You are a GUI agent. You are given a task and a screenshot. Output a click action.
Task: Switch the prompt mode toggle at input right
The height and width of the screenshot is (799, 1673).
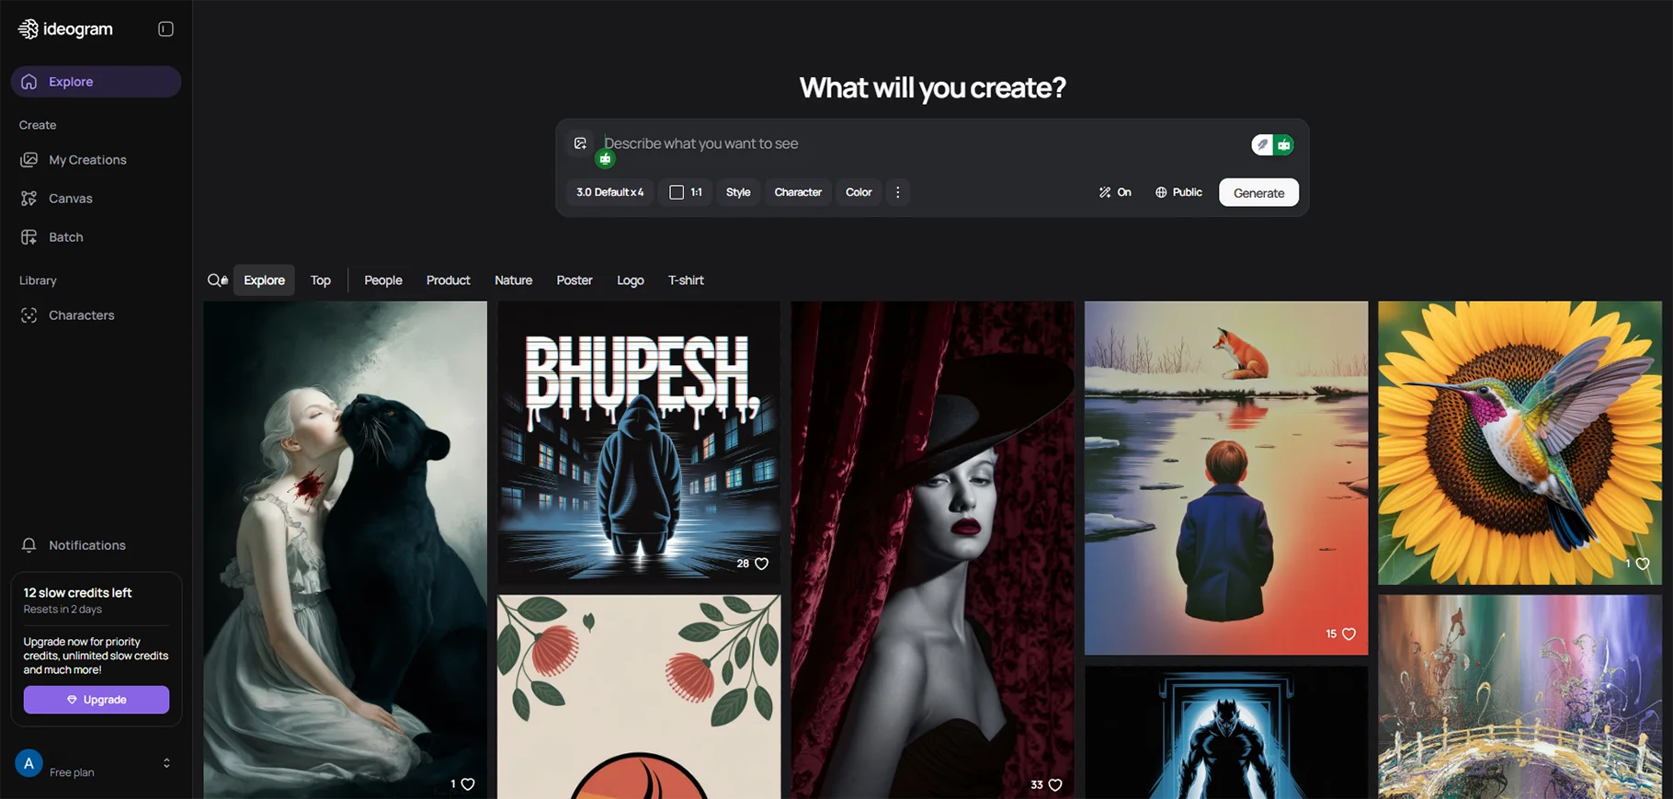pyautogui.click(x=1273, y=144)
